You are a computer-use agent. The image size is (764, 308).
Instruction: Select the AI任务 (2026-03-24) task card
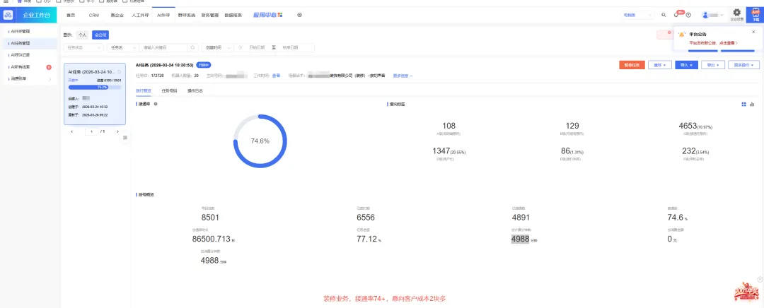point(95,93)
